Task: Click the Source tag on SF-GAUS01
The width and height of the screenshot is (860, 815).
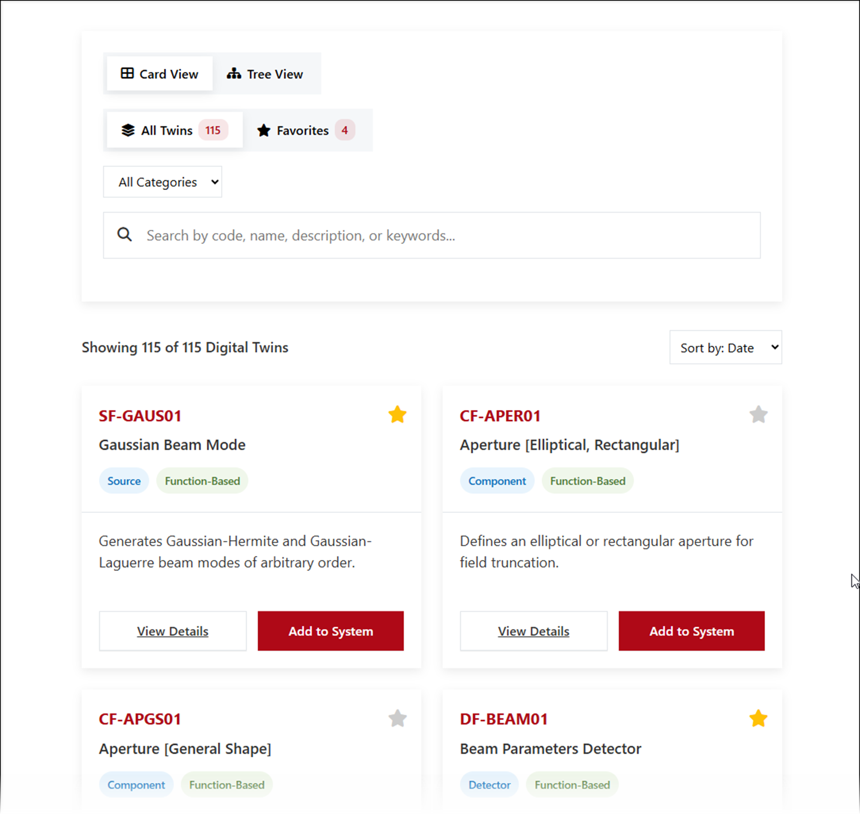Action: point(124,481)
